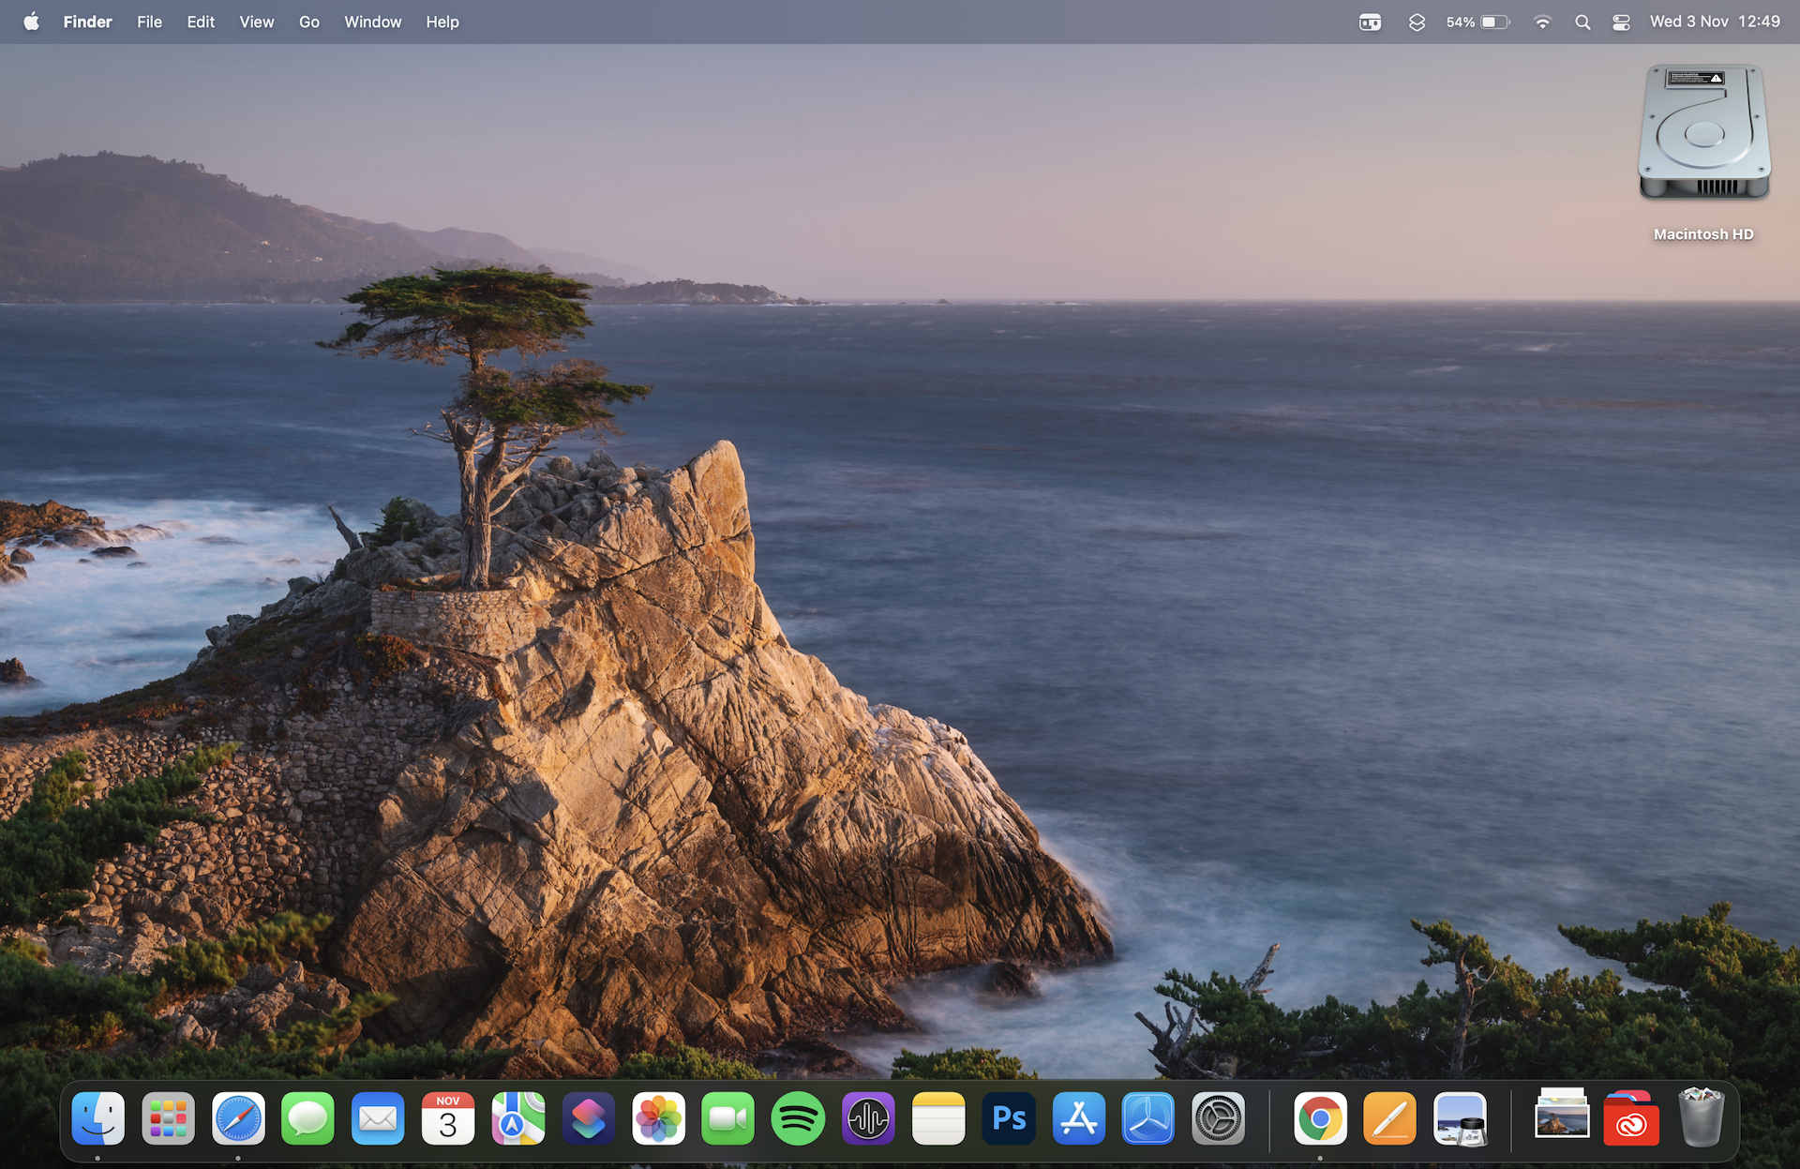1800x1169 pixels.
Task: Open the View menu
Action: [256, 22]
